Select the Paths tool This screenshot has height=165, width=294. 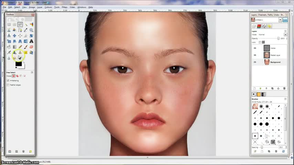20,30
